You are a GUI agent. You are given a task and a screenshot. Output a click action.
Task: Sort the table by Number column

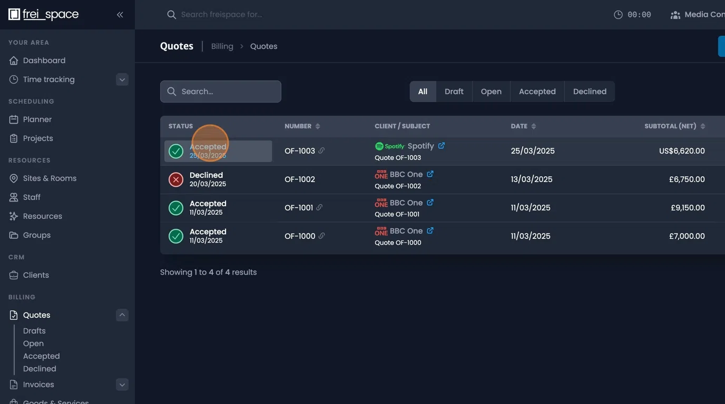coord(317,126)
